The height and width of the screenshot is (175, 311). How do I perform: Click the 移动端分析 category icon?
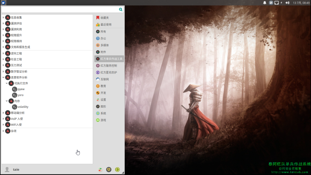[8, 113]
